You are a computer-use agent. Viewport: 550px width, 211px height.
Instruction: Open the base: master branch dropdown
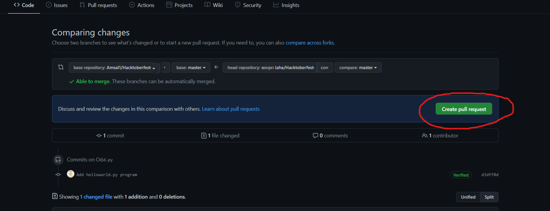[191, 68]
